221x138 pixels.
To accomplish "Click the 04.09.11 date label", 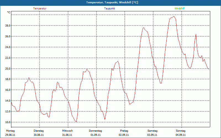I will tap(181, 135).
